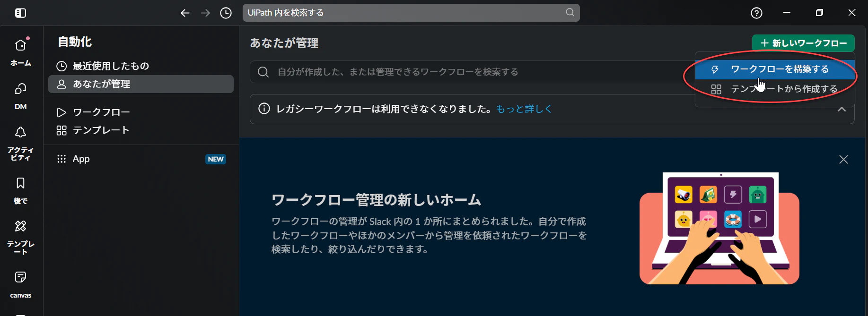Click the あなたが管理 page heading
The height and width of the screenshot is (316, 868).
click(284, 43)
